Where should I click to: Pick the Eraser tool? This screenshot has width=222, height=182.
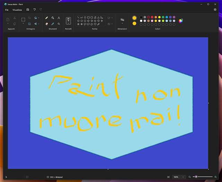tap(46, 24)
